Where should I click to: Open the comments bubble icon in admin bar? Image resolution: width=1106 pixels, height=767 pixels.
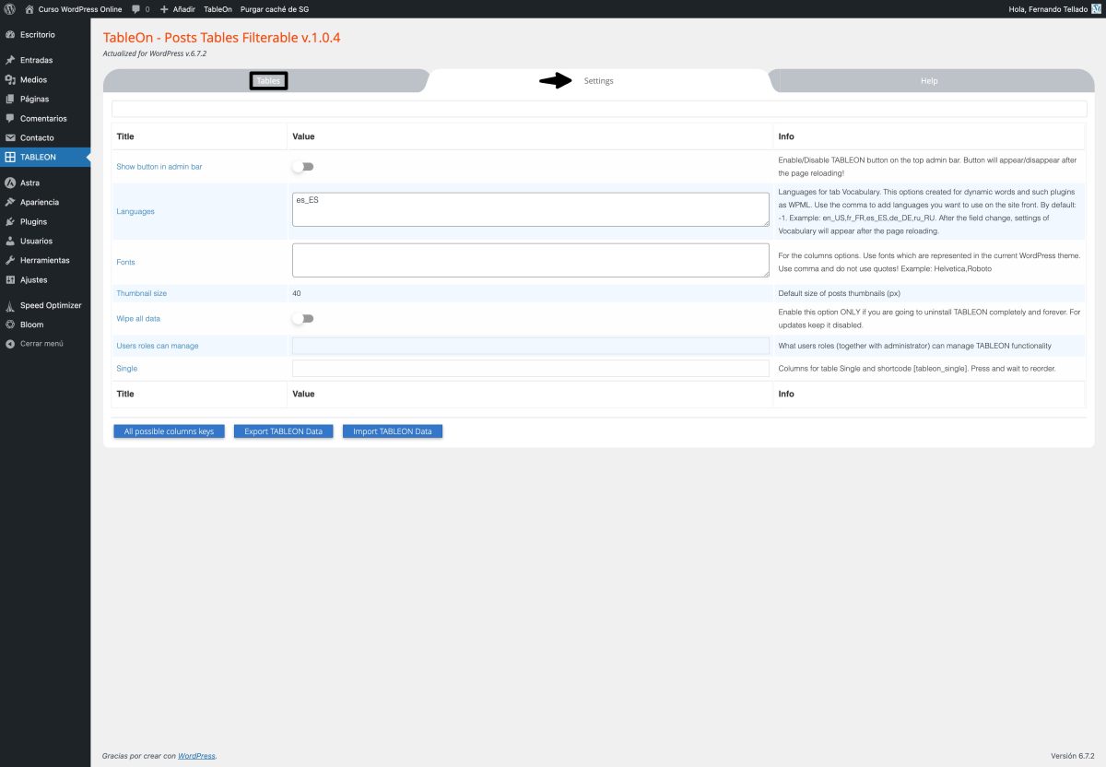click(137, 8)
